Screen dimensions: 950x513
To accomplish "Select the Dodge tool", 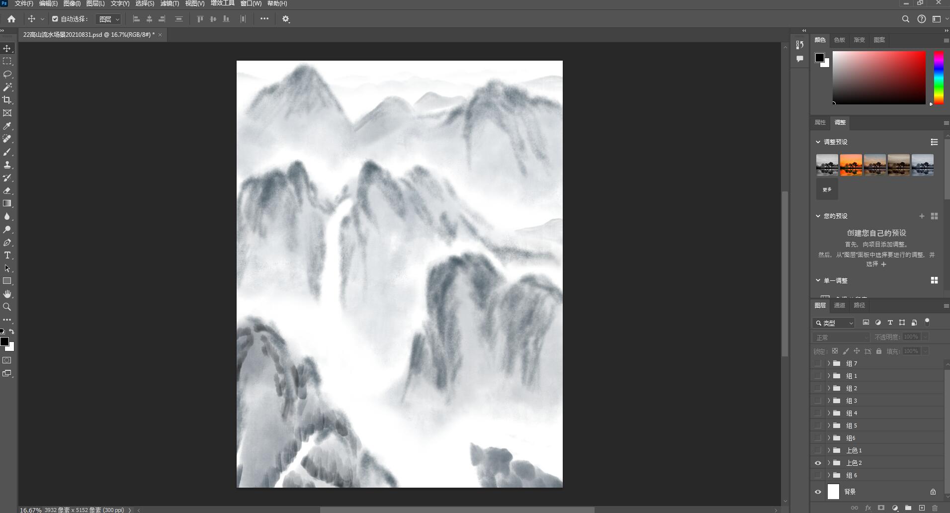I will [x=7, y=230].
